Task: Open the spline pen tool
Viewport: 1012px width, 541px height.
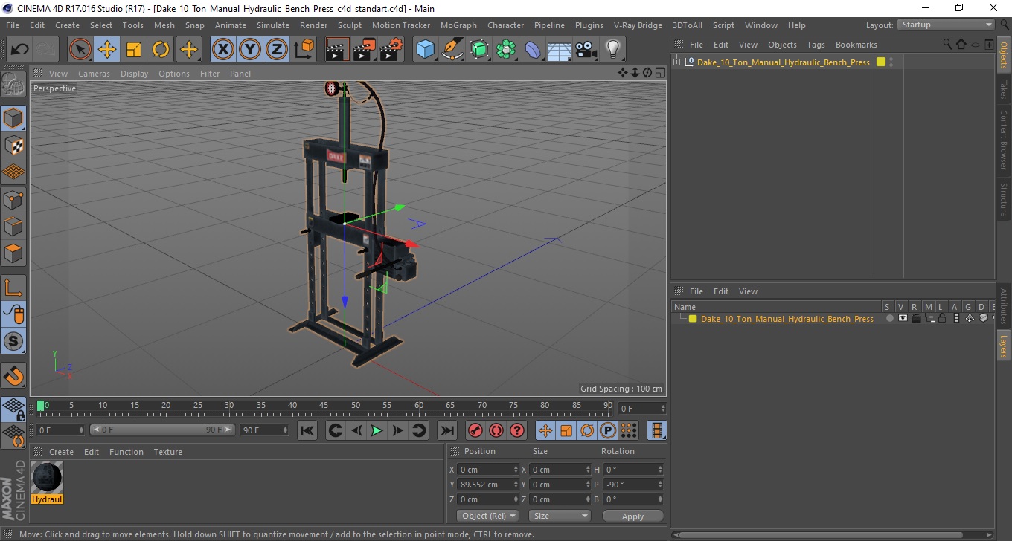Action: pos(452,50)
